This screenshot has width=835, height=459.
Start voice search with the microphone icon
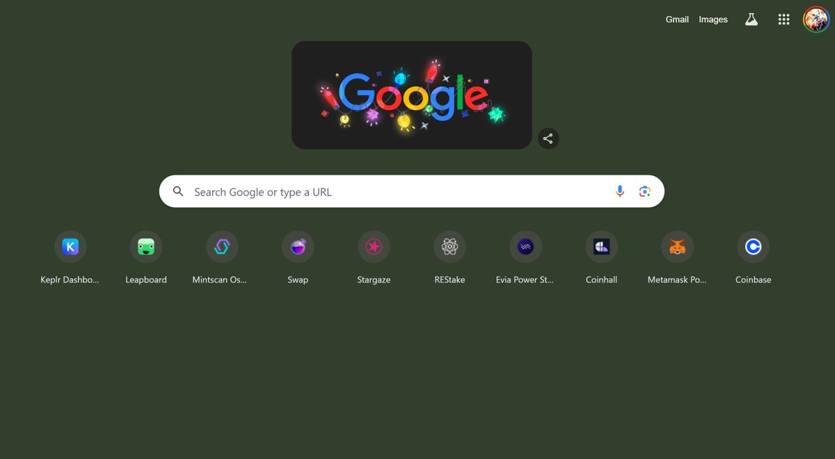tap(620, 191)
